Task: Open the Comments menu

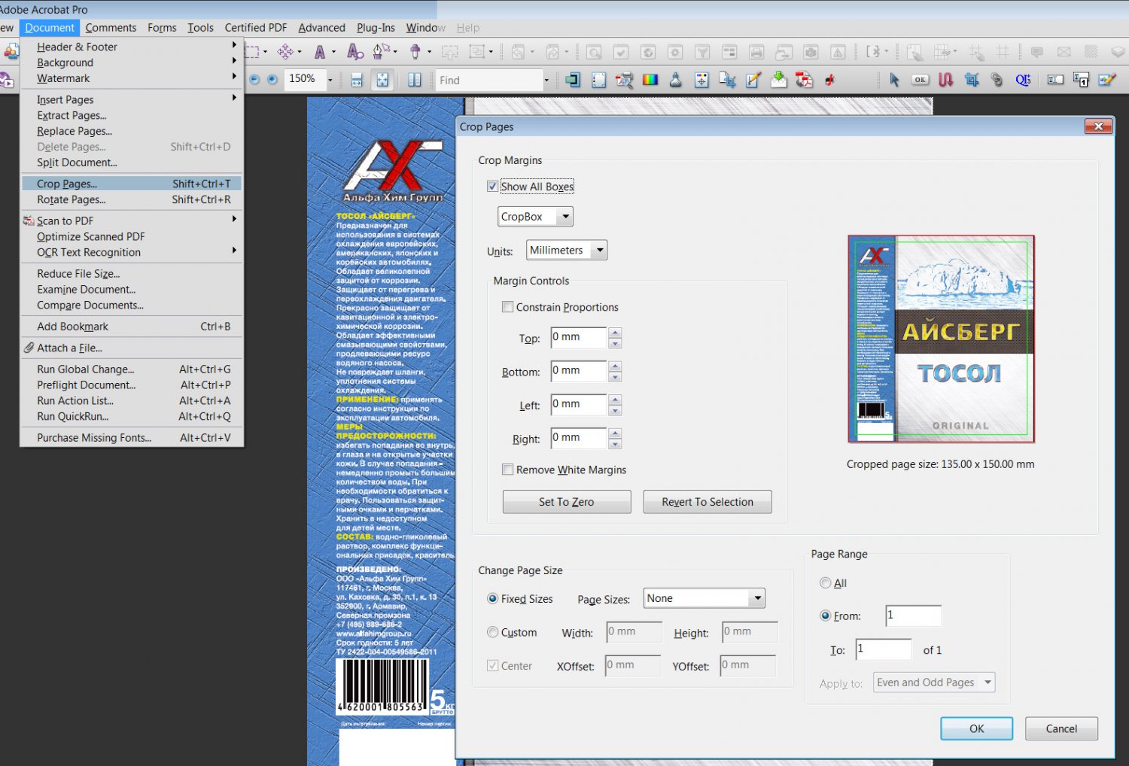Action: (x=111, y=28)
